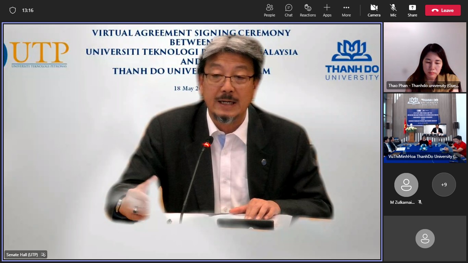Unmute the Mic

(393, 10)
